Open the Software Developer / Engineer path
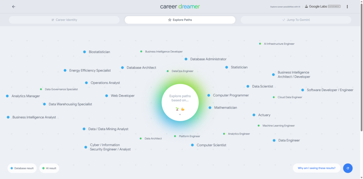Screen dimensions: 363x179 330,90
